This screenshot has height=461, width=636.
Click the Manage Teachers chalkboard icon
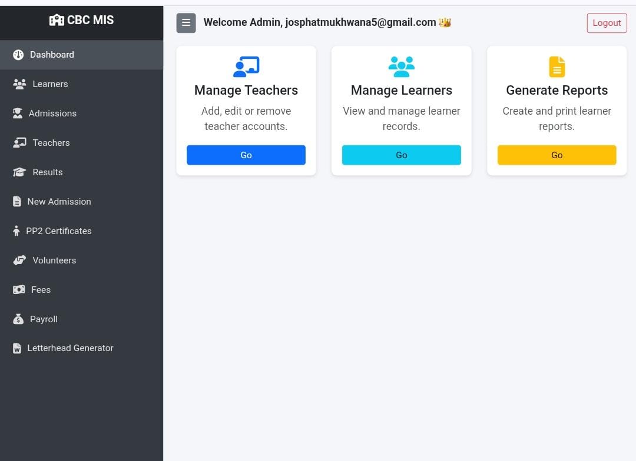pos(246,66)
